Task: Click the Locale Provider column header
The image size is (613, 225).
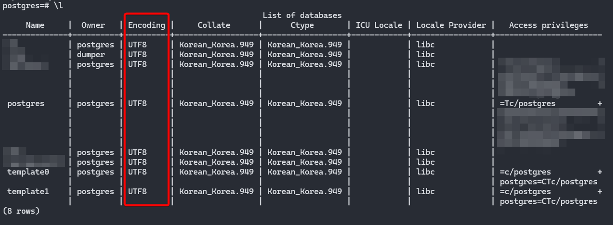Action: point(451,25)
